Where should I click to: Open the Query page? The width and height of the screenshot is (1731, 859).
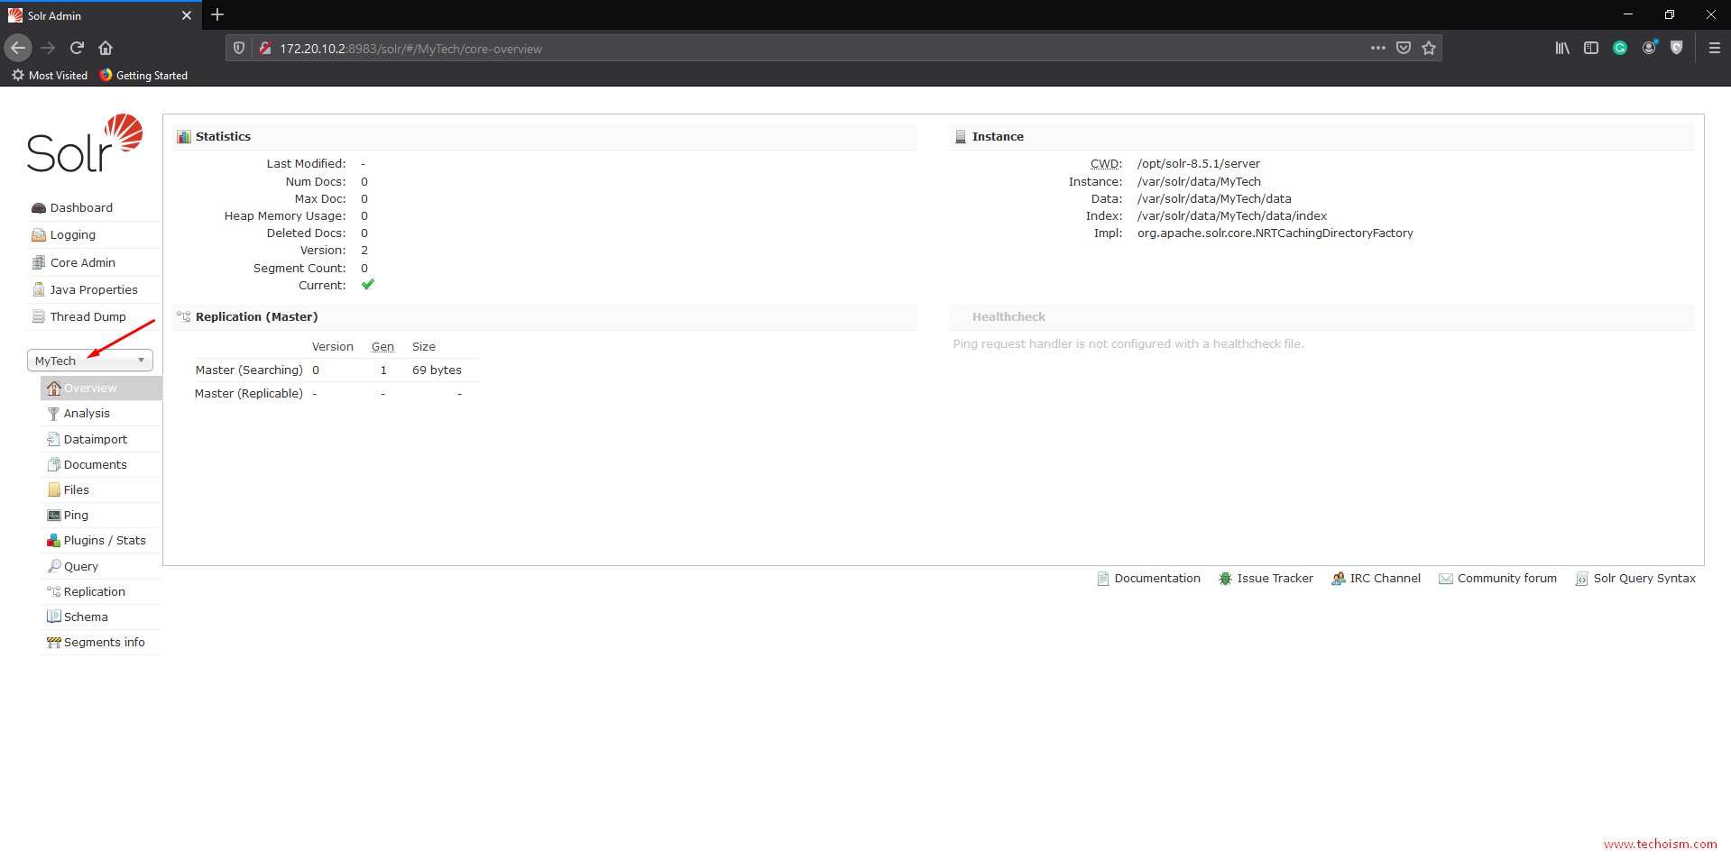[80, 567]
